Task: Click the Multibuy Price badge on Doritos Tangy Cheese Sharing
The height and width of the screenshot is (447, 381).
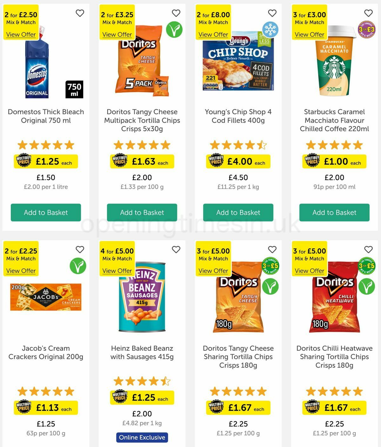Action: (216, 408)
